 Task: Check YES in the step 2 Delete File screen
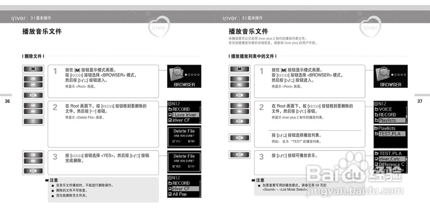tap(176, 141)
